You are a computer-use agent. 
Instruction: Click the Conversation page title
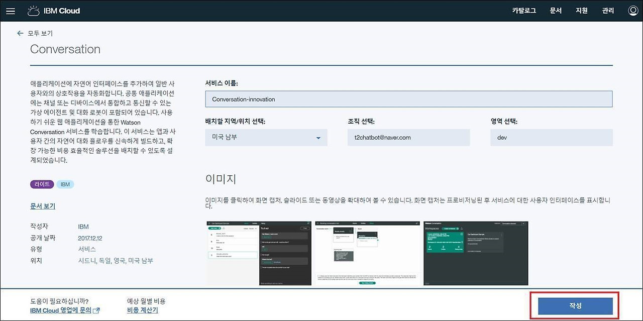pyautogui.click(x=65, y=49)
